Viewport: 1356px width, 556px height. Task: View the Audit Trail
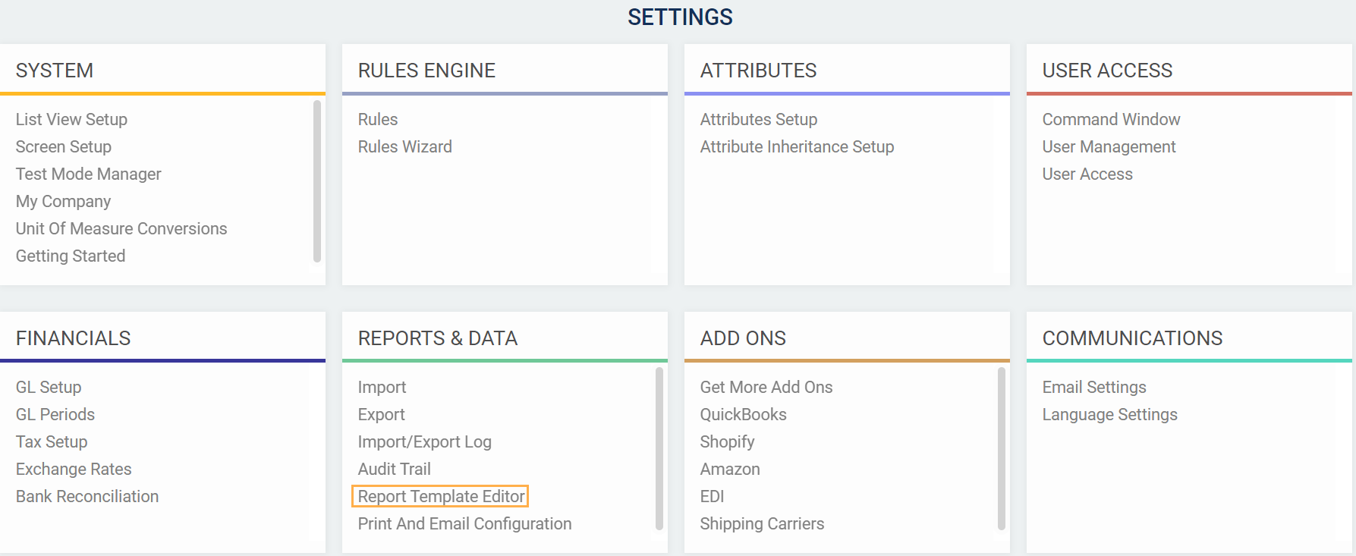point(394,469)
